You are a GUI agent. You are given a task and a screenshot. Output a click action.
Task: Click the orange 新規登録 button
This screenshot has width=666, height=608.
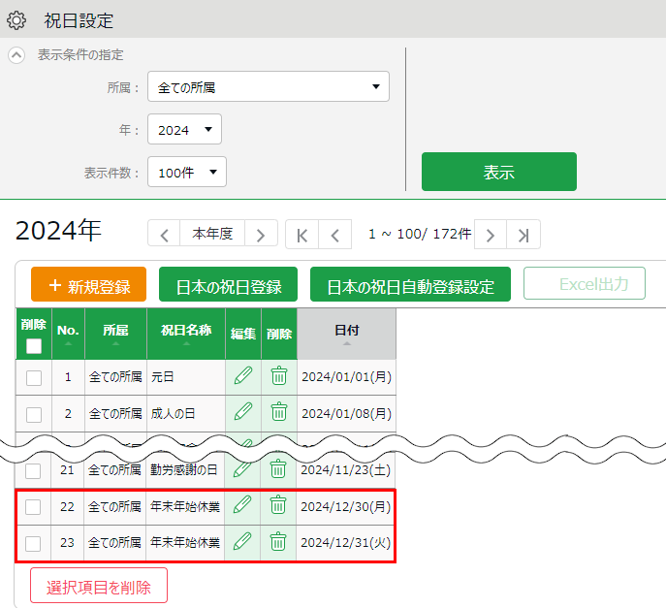pyautogui.click(x=88, y=286)
